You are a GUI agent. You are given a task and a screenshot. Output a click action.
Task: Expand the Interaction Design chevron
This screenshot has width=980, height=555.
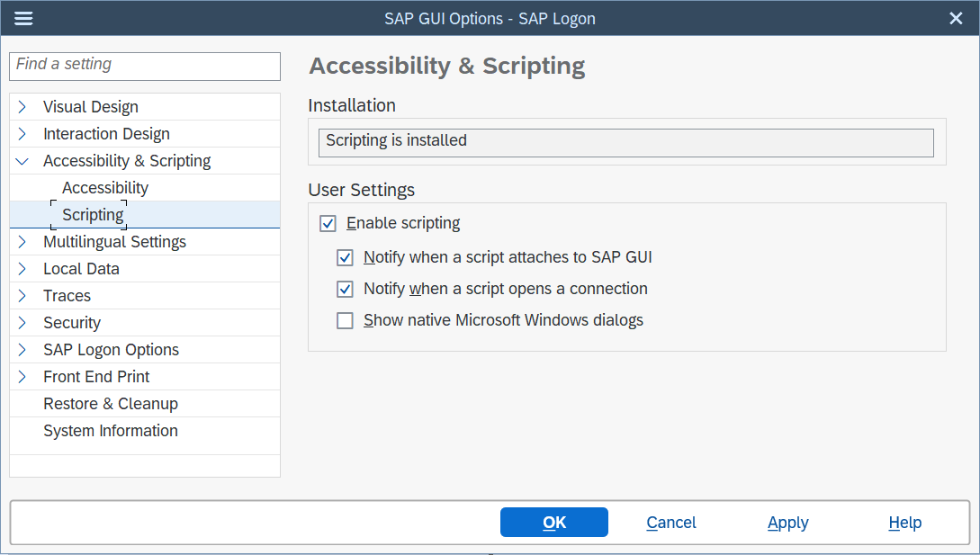(x=22, y=134)
